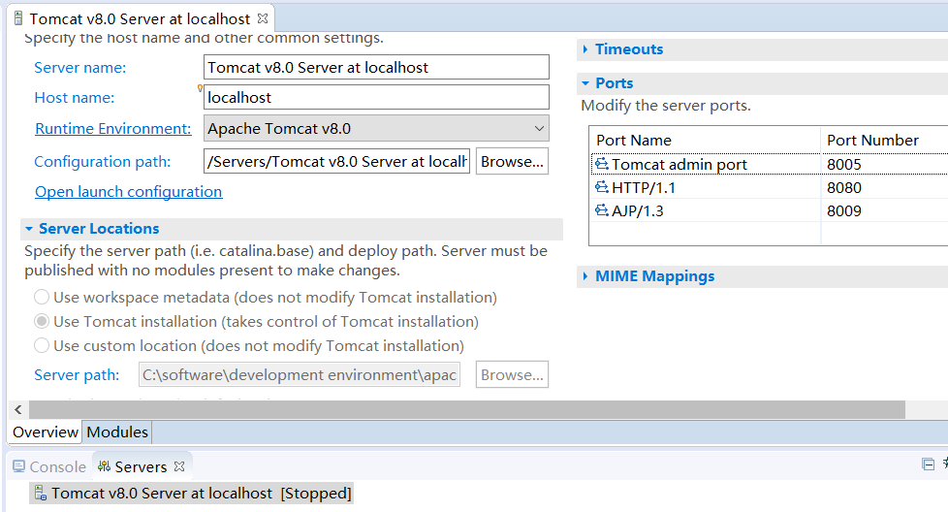Switch to the Modules tab
This screenshot has height=512, width=948.
coord(117,432)
